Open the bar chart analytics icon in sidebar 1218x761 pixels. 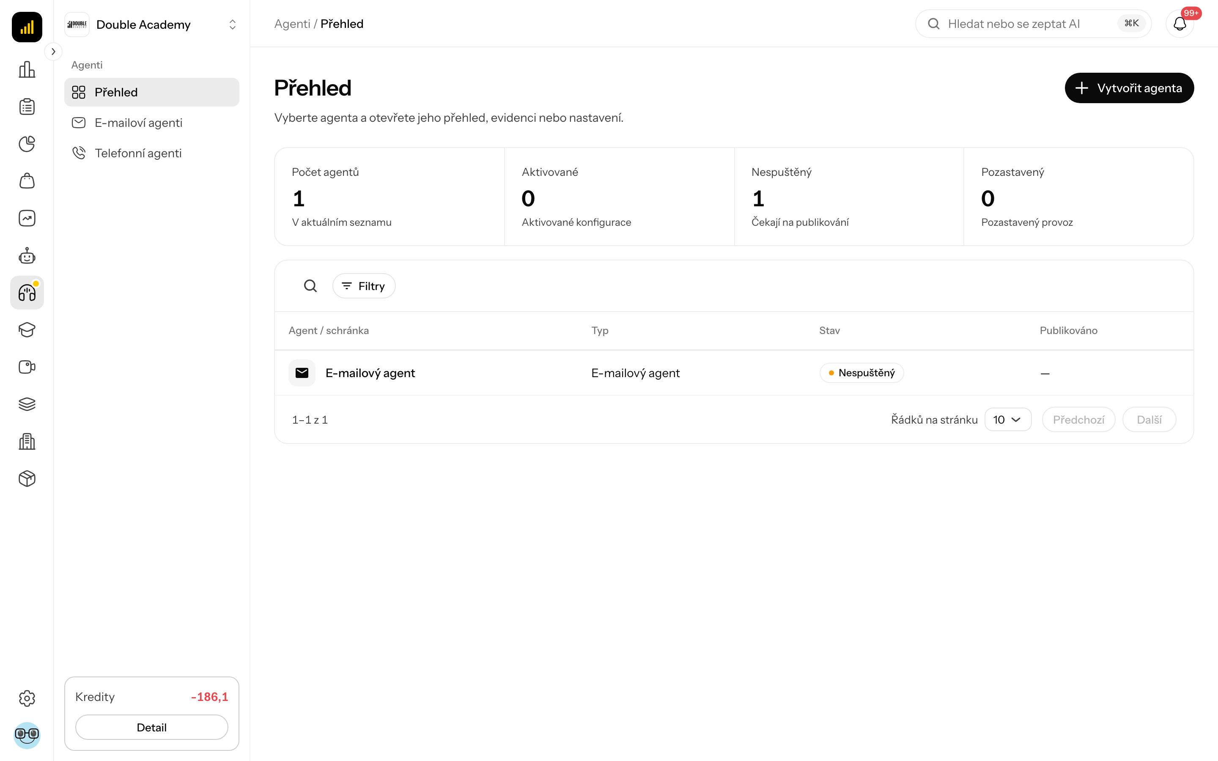click(27, 69)
